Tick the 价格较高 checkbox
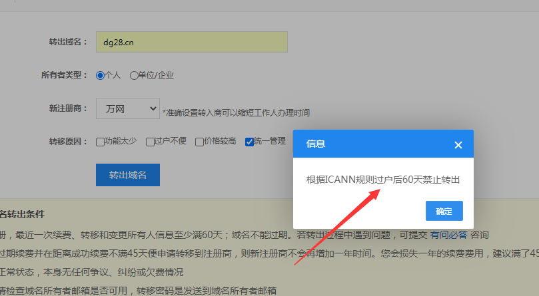The width and height of the screenshot is (539, 296). pos(199,141)
